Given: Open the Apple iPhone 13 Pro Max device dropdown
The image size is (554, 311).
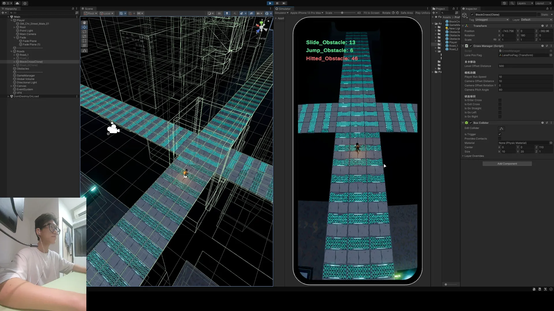Looking at the screenshot, I should pos(306,13).
